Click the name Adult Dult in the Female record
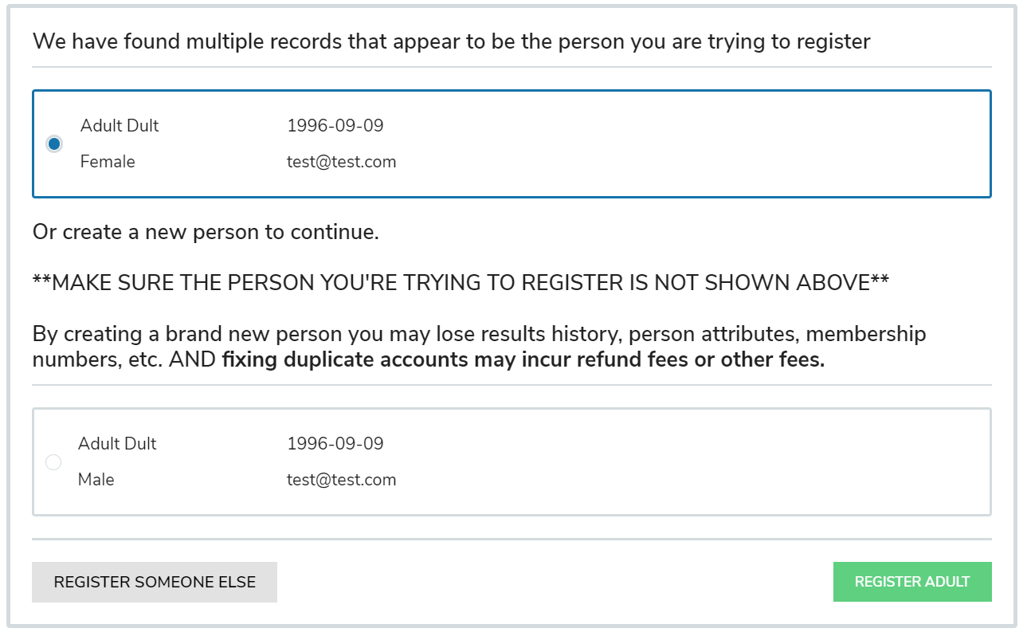Viewport: 1027px width, 636px height. pyautogui.click(x=120, y=126)
